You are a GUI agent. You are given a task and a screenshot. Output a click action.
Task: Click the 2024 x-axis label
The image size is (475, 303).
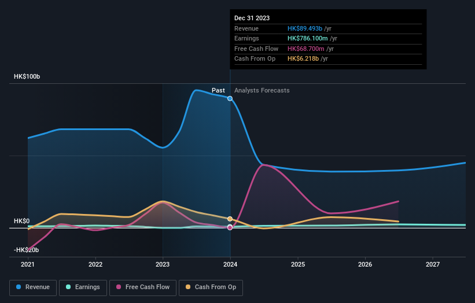(230, 264)
